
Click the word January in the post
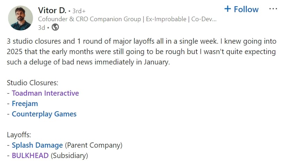pos(157,62)
